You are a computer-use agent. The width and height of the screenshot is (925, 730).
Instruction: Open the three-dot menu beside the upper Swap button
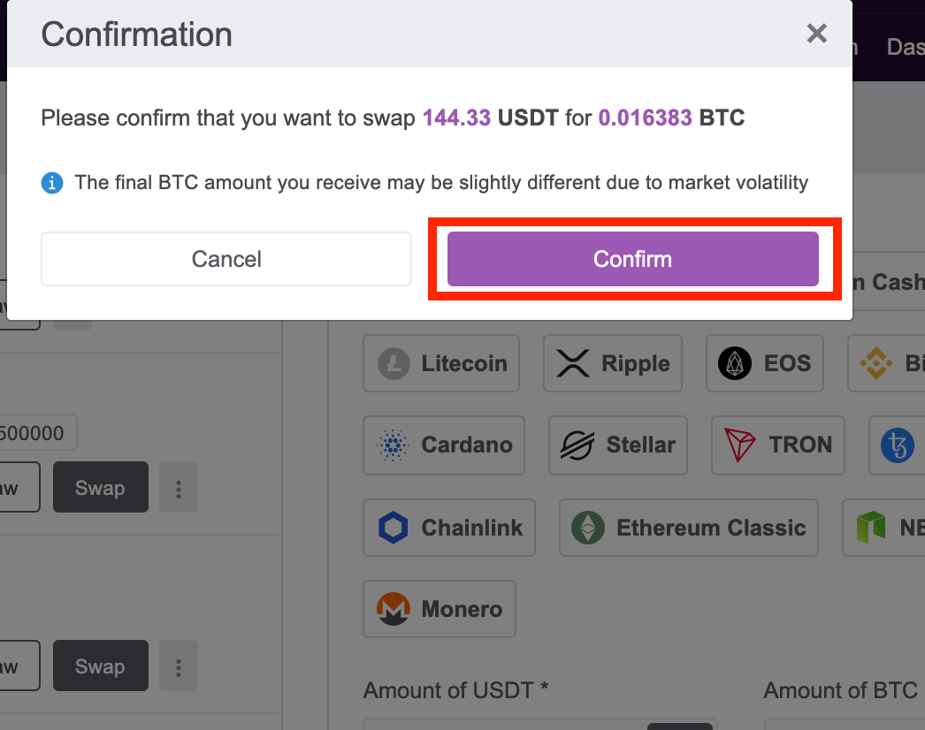178,487
